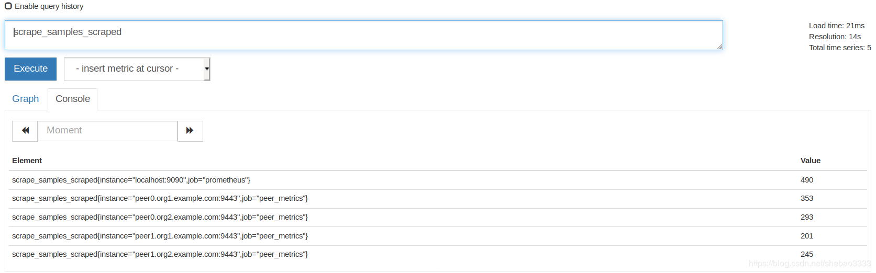The image size is (876, 273).
Task: Switch to the Graph tab
Action: pyautogui.click(x=26, y=99)
